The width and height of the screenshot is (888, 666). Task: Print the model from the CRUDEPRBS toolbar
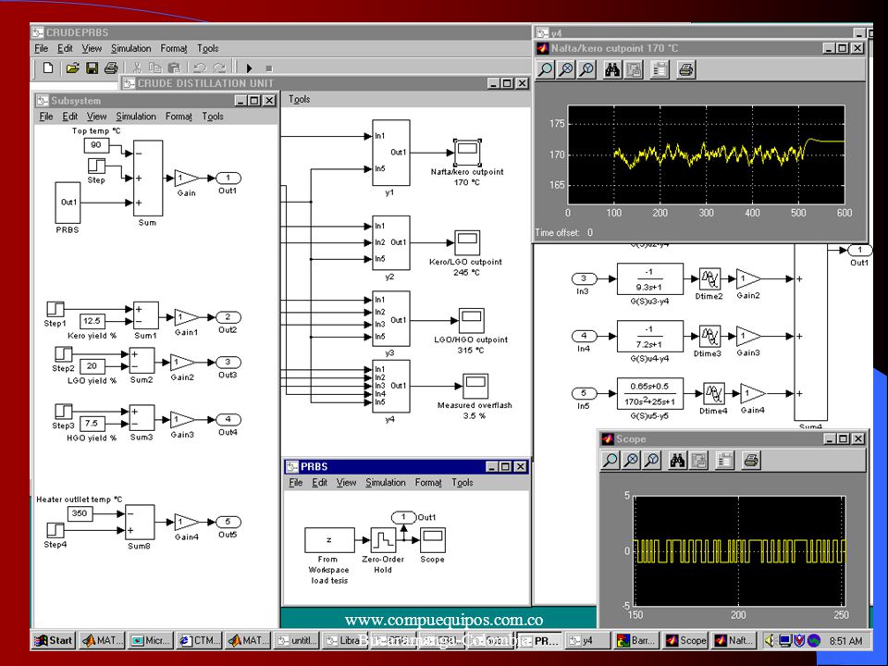(111, 68)
